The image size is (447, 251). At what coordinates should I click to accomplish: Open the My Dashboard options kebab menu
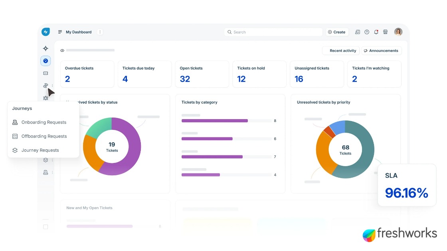coord(100,32)
